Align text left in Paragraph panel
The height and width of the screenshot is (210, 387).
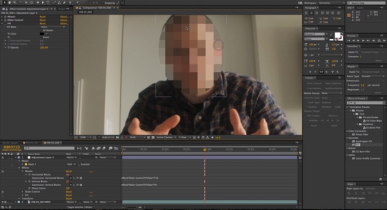click(x=307, y=13)
